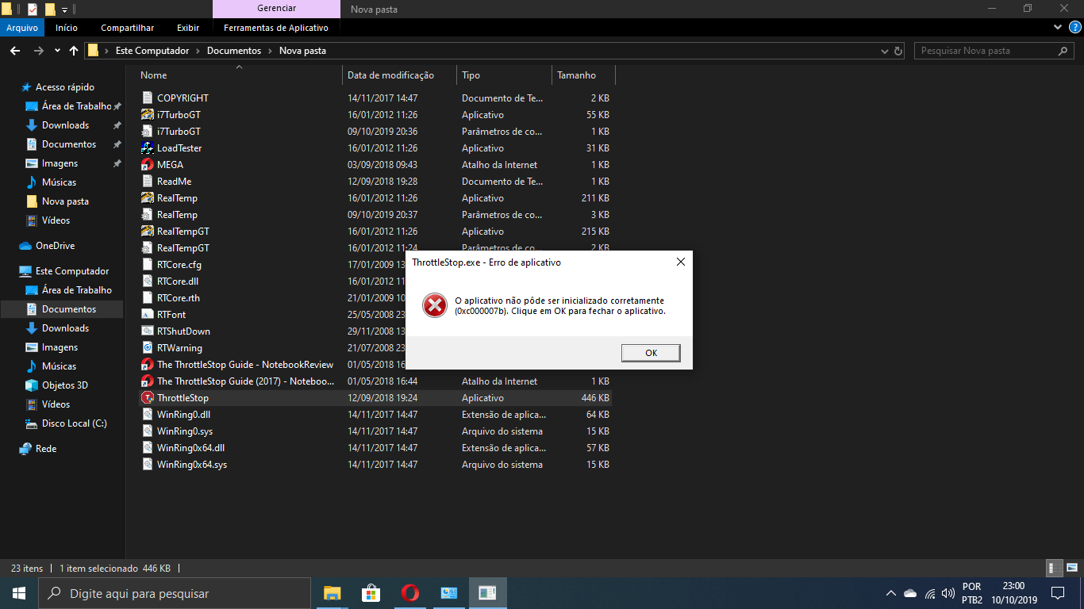Open the Ferramentas de Aplicativo tab
Viewport: 1084px width, 609px height.
[276, 27]
